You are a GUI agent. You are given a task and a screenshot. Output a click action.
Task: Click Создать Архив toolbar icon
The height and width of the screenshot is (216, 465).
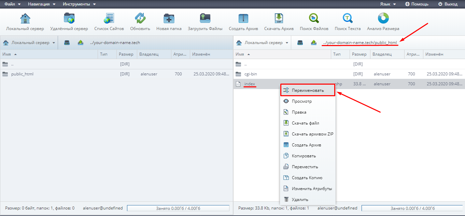[243, 22]
